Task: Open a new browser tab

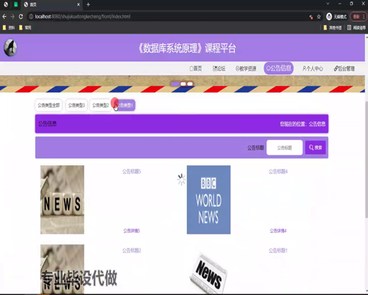Action: tap(88, 4)
